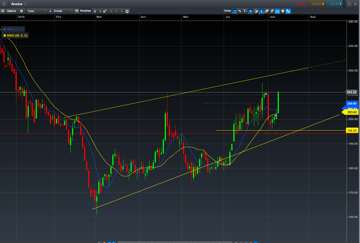
Task: Toggle the grid lines button
Action: pos(251,11)
